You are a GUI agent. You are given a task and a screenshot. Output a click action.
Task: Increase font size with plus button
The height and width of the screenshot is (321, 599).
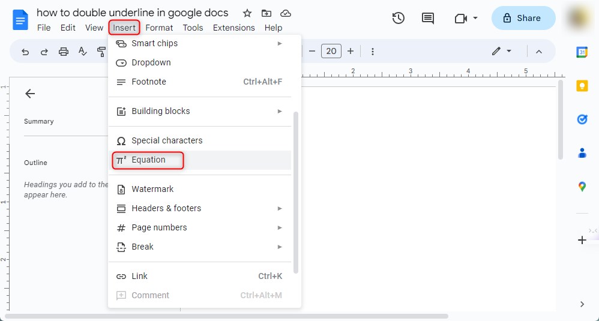(351, 51)
